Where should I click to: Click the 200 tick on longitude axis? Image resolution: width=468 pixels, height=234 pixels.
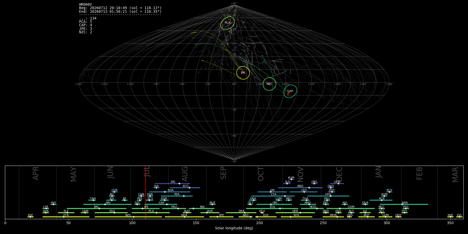259,223
